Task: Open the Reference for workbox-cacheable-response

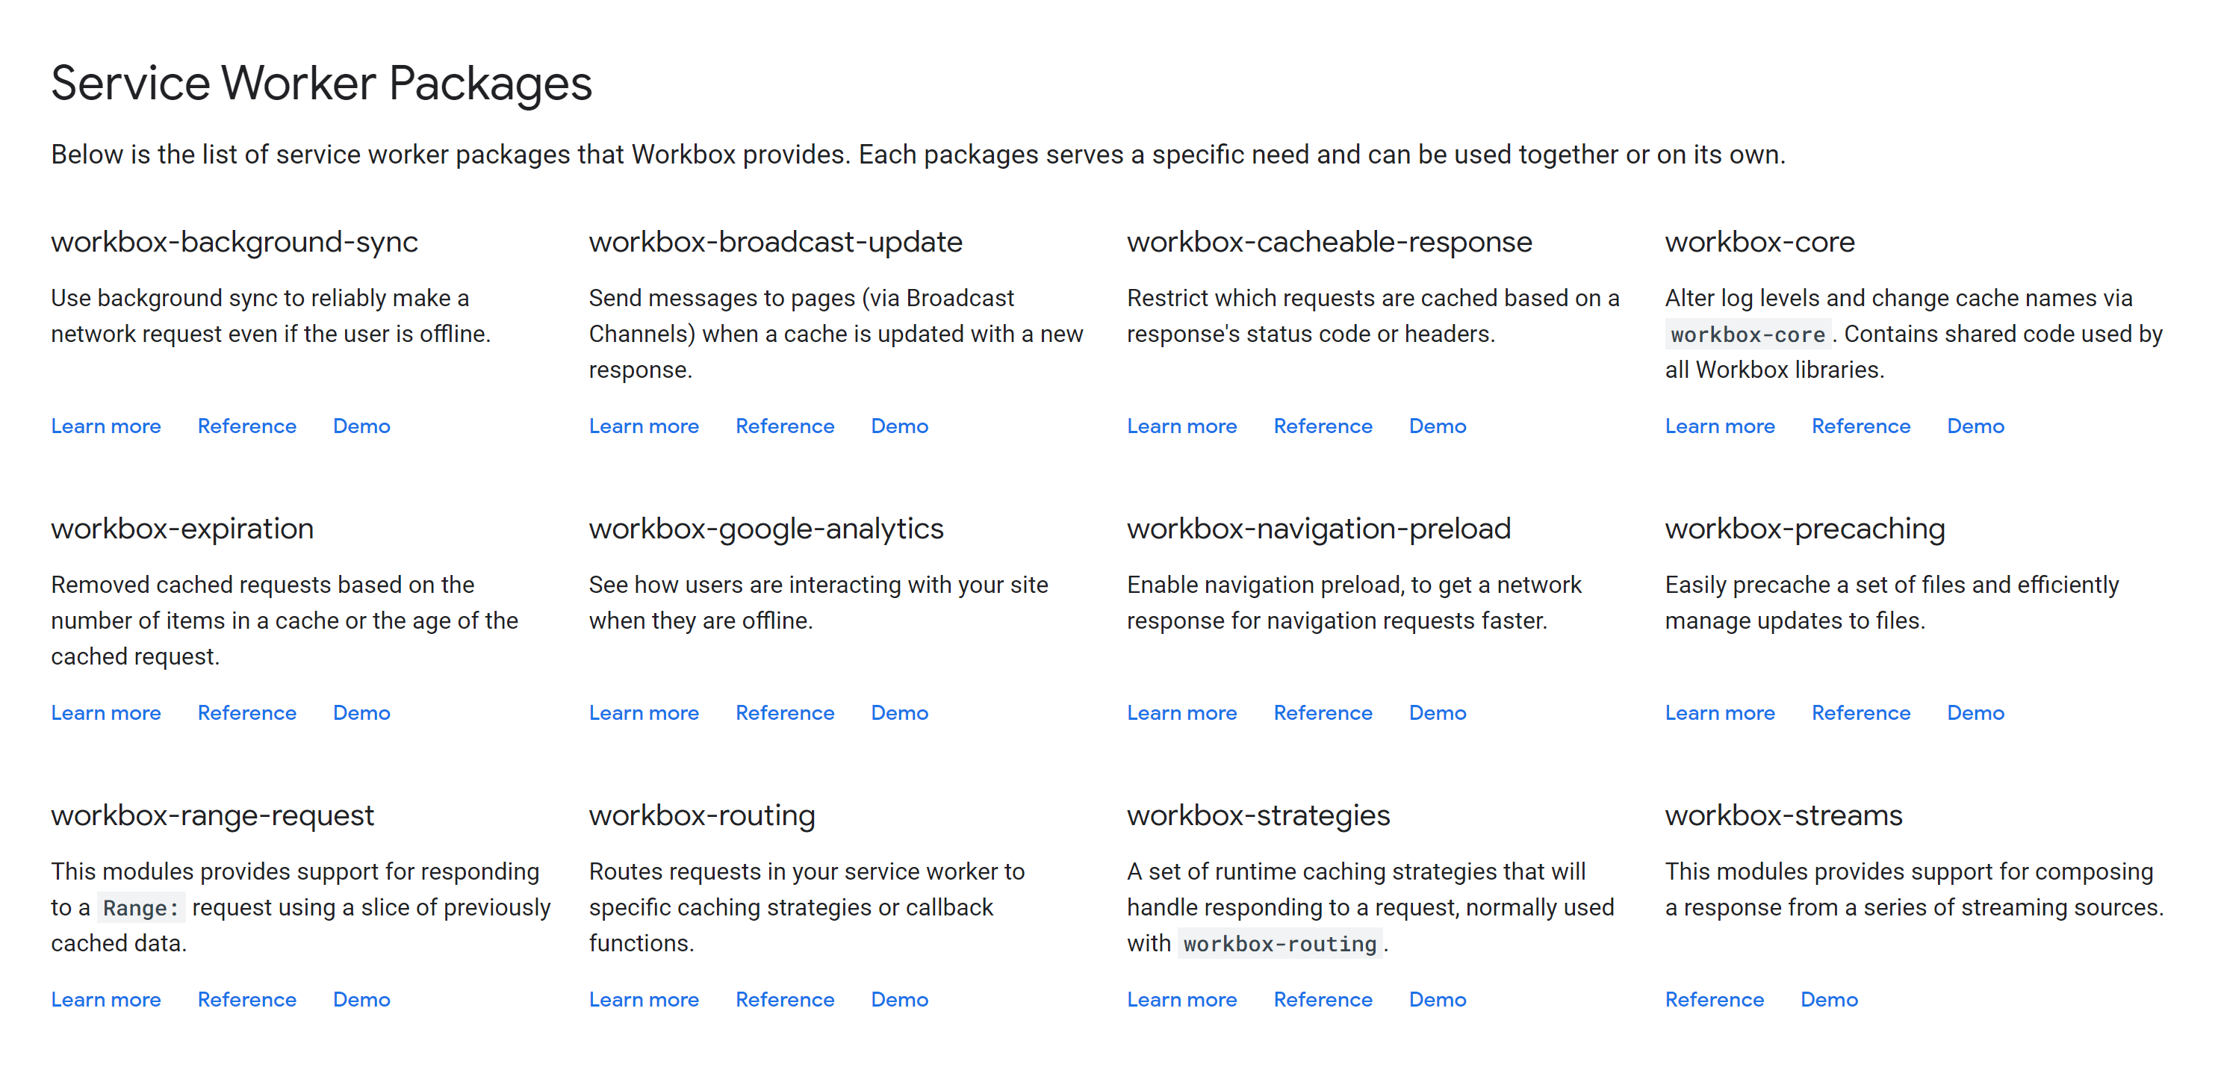Action: point(1323,426)
